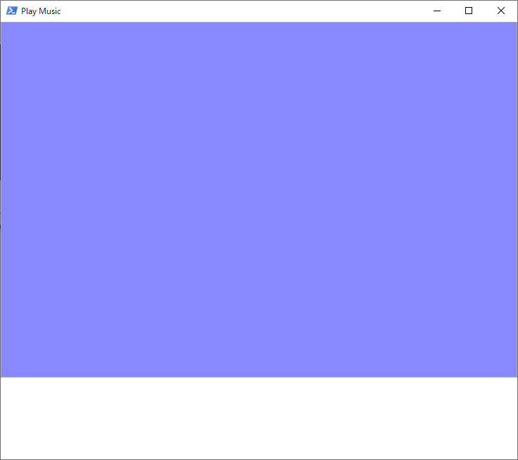Click the word "Music" in the window title
Viewport: 518px width, 460px height.
coord(50,11)
